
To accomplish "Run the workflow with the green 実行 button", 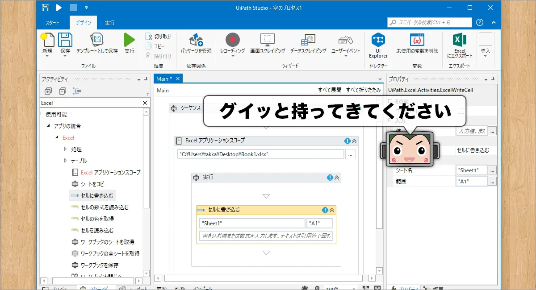I will tap(130, 44).
